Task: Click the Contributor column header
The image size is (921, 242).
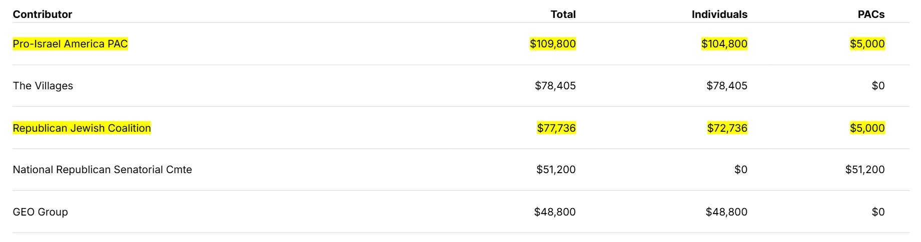Action: point(43,14)
